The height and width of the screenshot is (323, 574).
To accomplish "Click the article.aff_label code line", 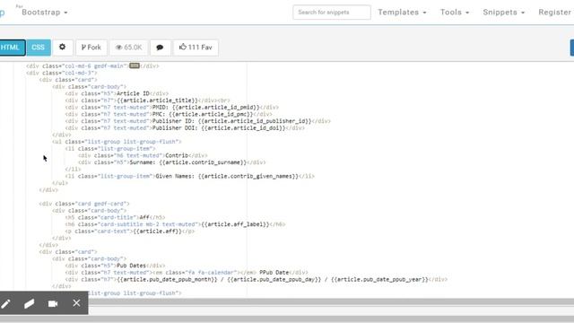I will click(x=175, y=224).
